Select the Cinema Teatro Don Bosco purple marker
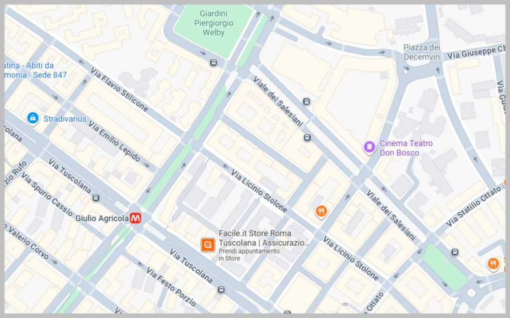Viewport: 510px width, 318px height. [x=369, y=147]
